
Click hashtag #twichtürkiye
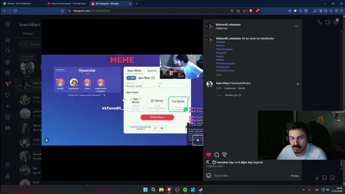coord(224,49)
